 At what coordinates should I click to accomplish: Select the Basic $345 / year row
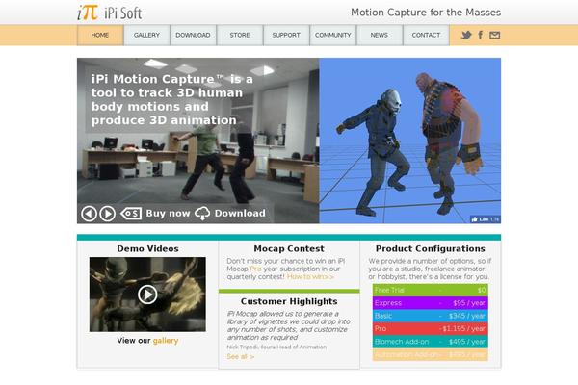click(x=431, y=316)
